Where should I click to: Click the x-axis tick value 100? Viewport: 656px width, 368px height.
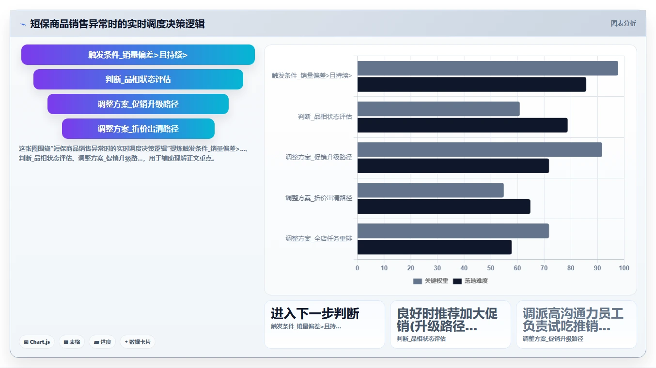coord(624,268)
